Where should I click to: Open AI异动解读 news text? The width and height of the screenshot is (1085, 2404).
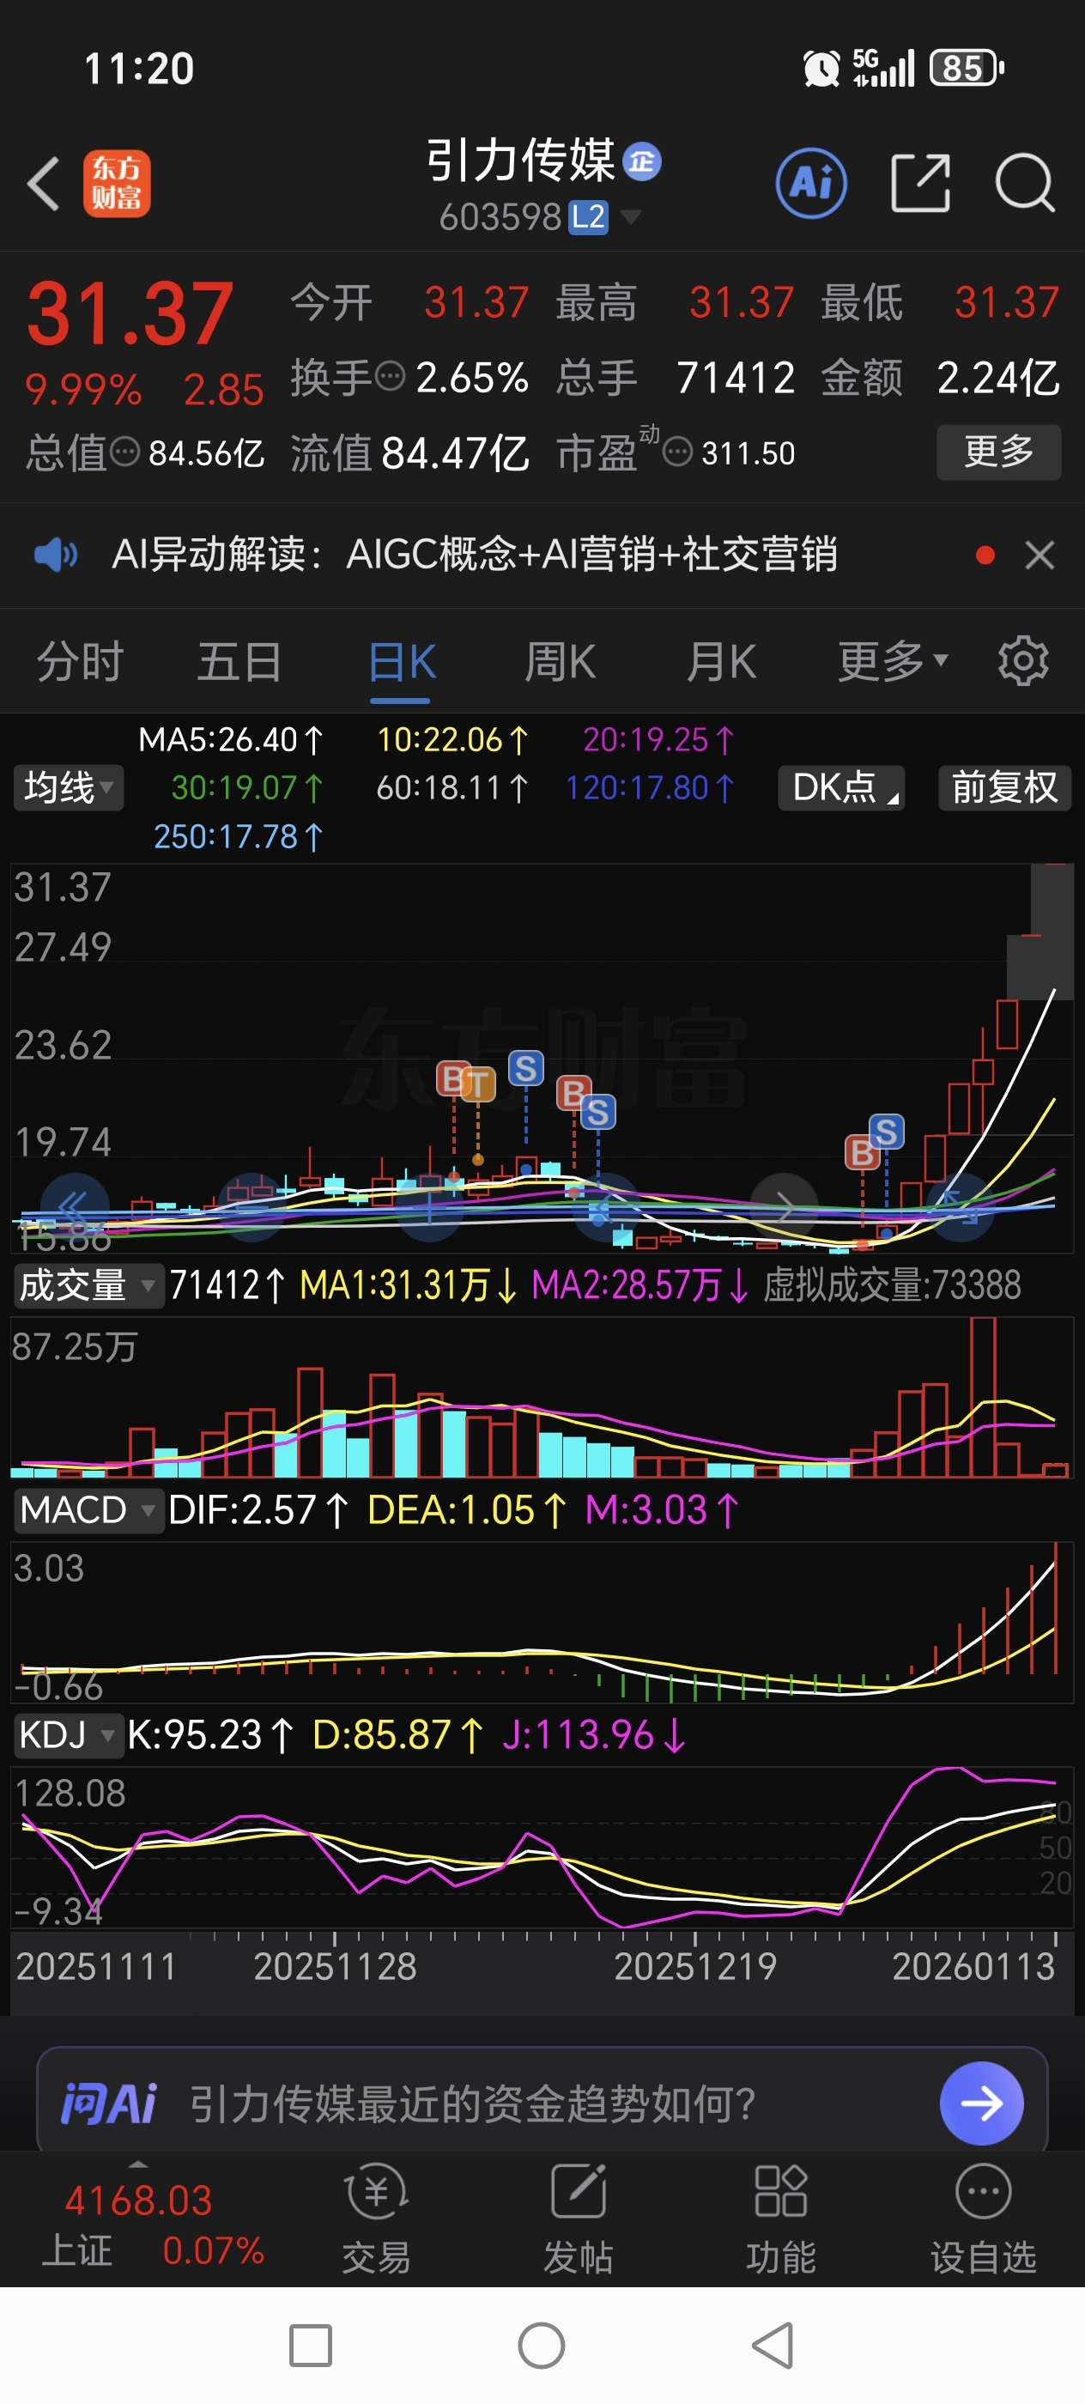click(x=475, y=555)
